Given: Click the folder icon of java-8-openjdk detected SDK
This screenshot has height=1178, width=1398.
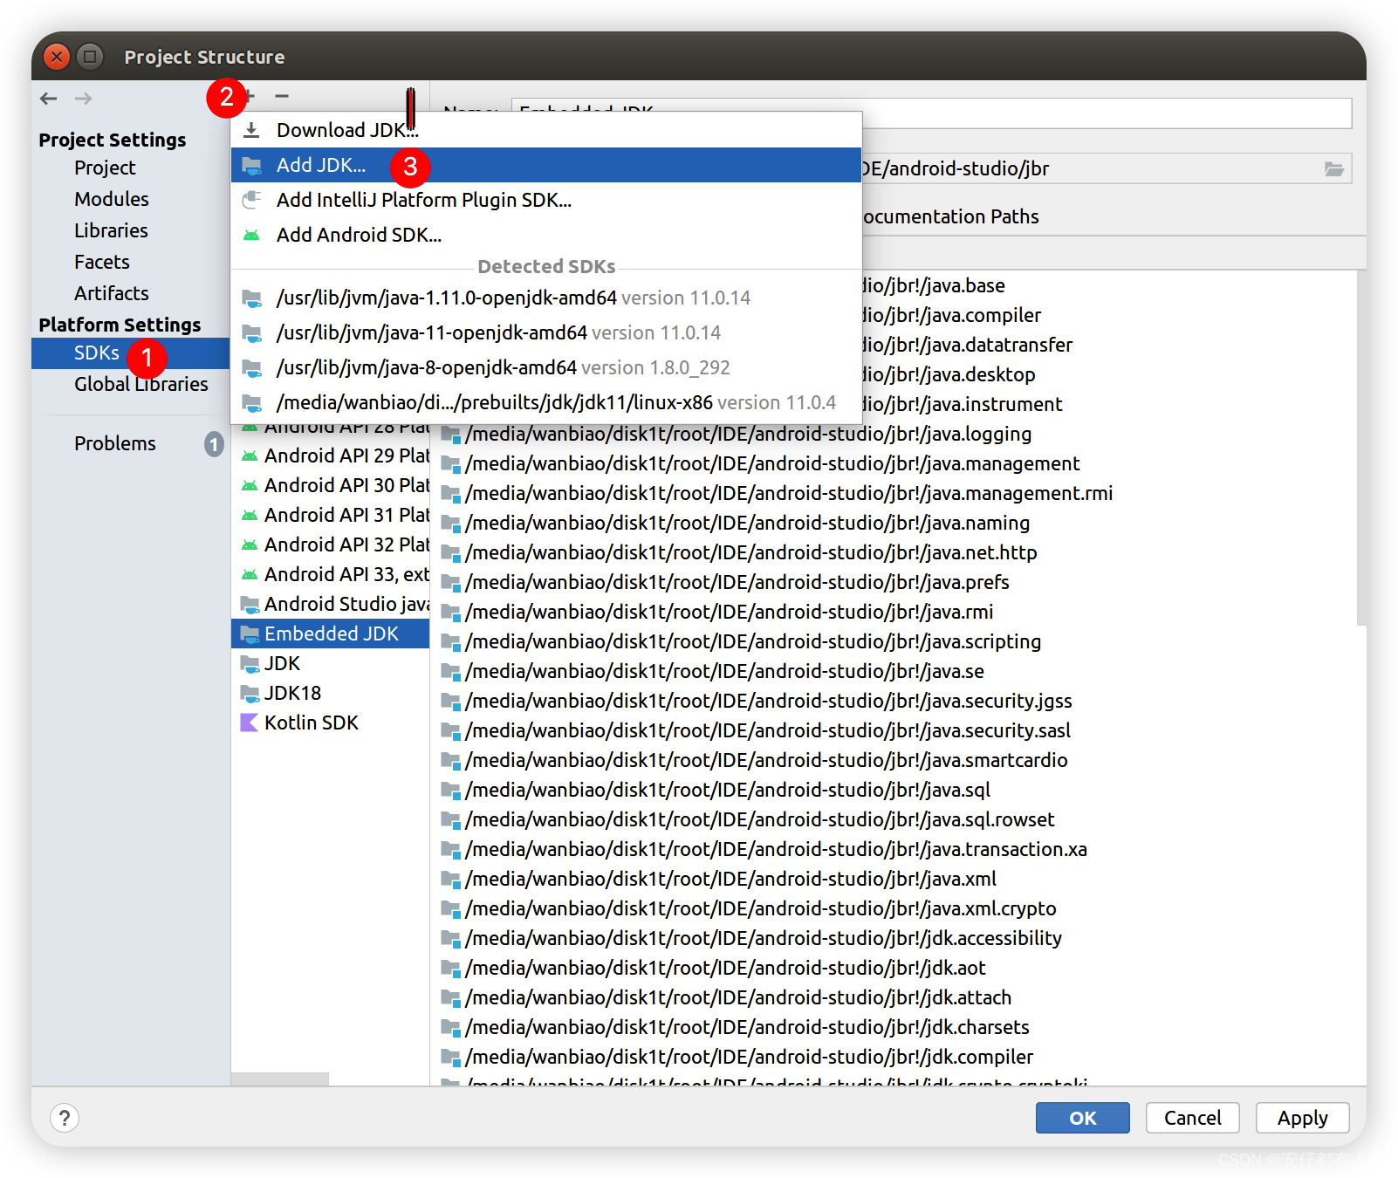Looking at the screenshot, I should 251,367.
